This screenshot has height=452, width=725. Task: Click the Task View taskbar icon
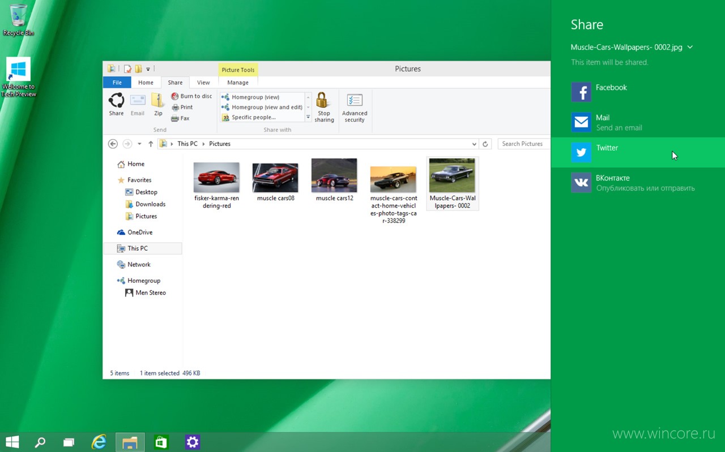click(x=69, y=442)
